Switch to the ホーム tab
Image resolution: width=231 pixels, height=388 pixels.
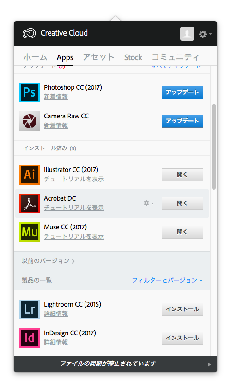point(35,57)
